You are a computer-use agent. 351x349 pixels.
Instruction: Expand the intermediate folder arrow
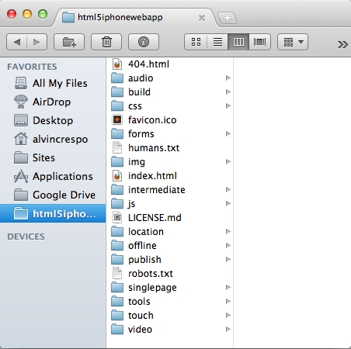point(228,189)
